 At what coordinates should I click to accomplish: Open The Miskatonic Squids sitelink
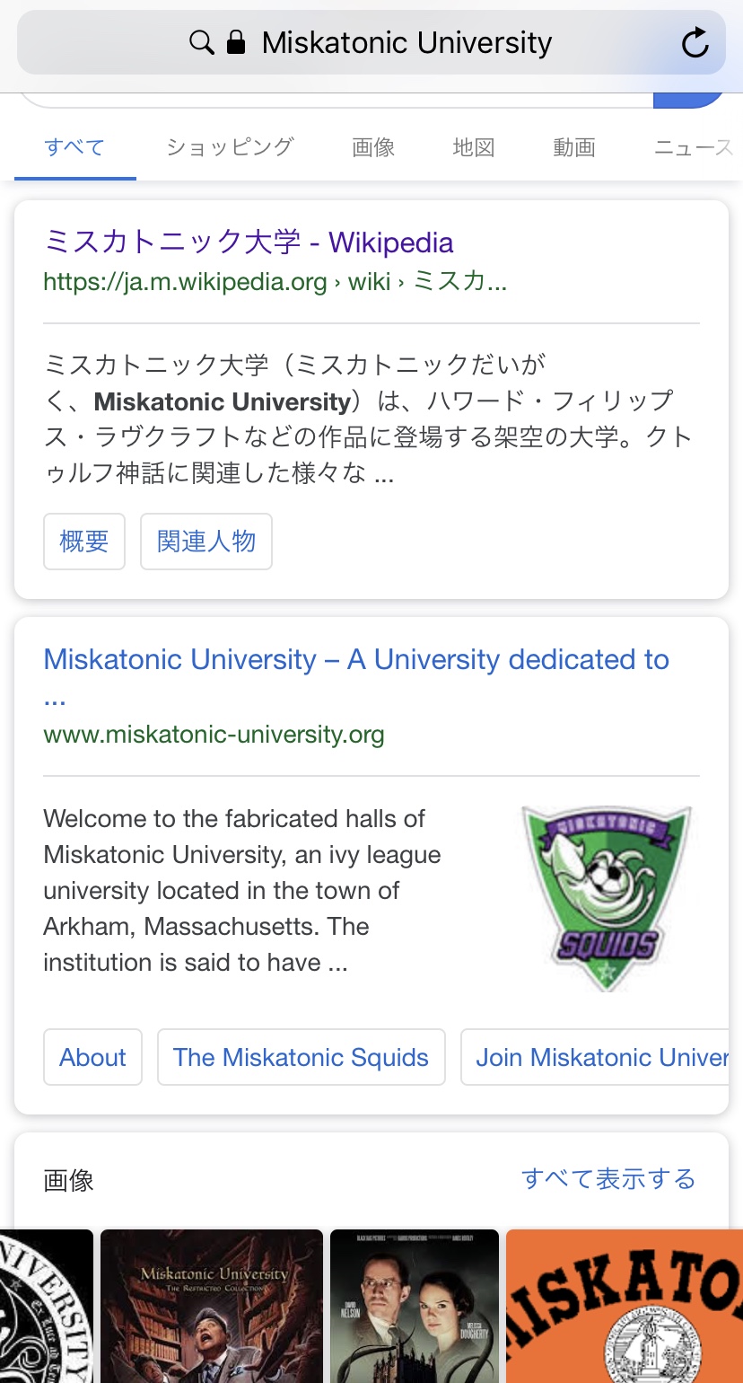[301, 1057]
